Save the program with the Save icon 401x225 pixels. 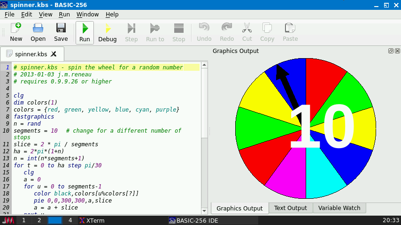pyautogui.click(x=61, y=32)
